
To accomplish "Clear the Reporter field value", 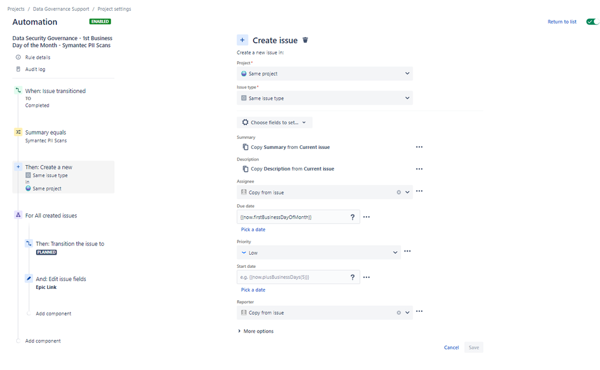I will 399,312.
